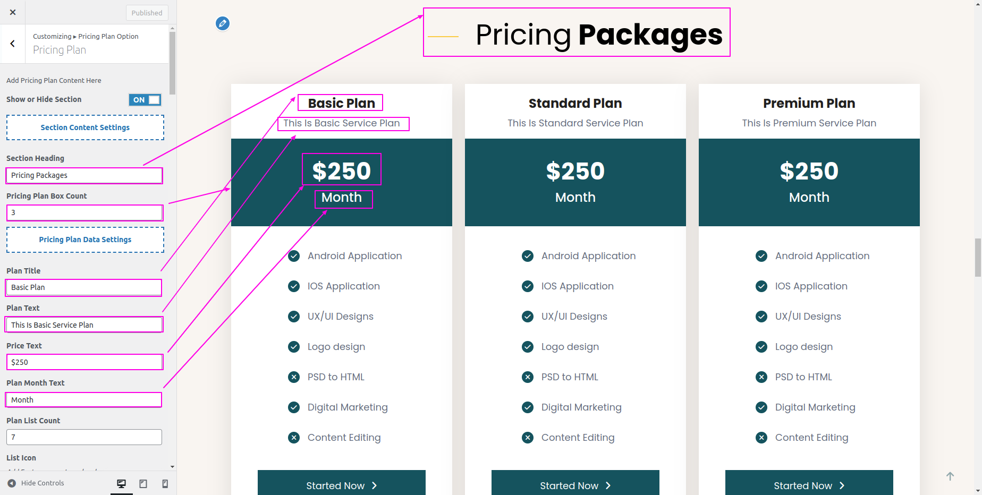Switch to tablet preview device icon
Screen dimensions: 982x495
tap(143, 483)
